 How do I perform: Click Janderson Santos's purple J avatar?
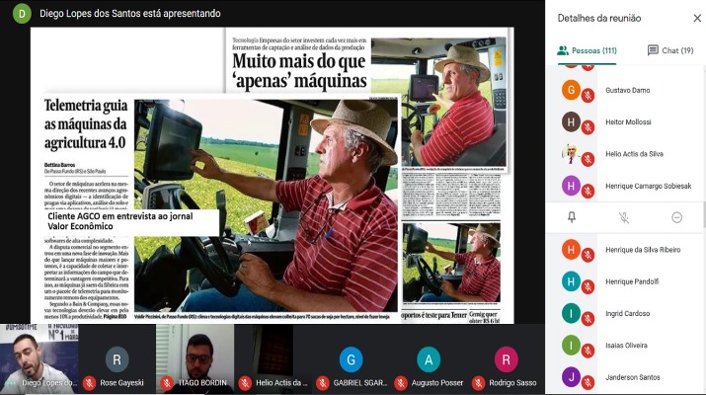click(x=571, y=377)
